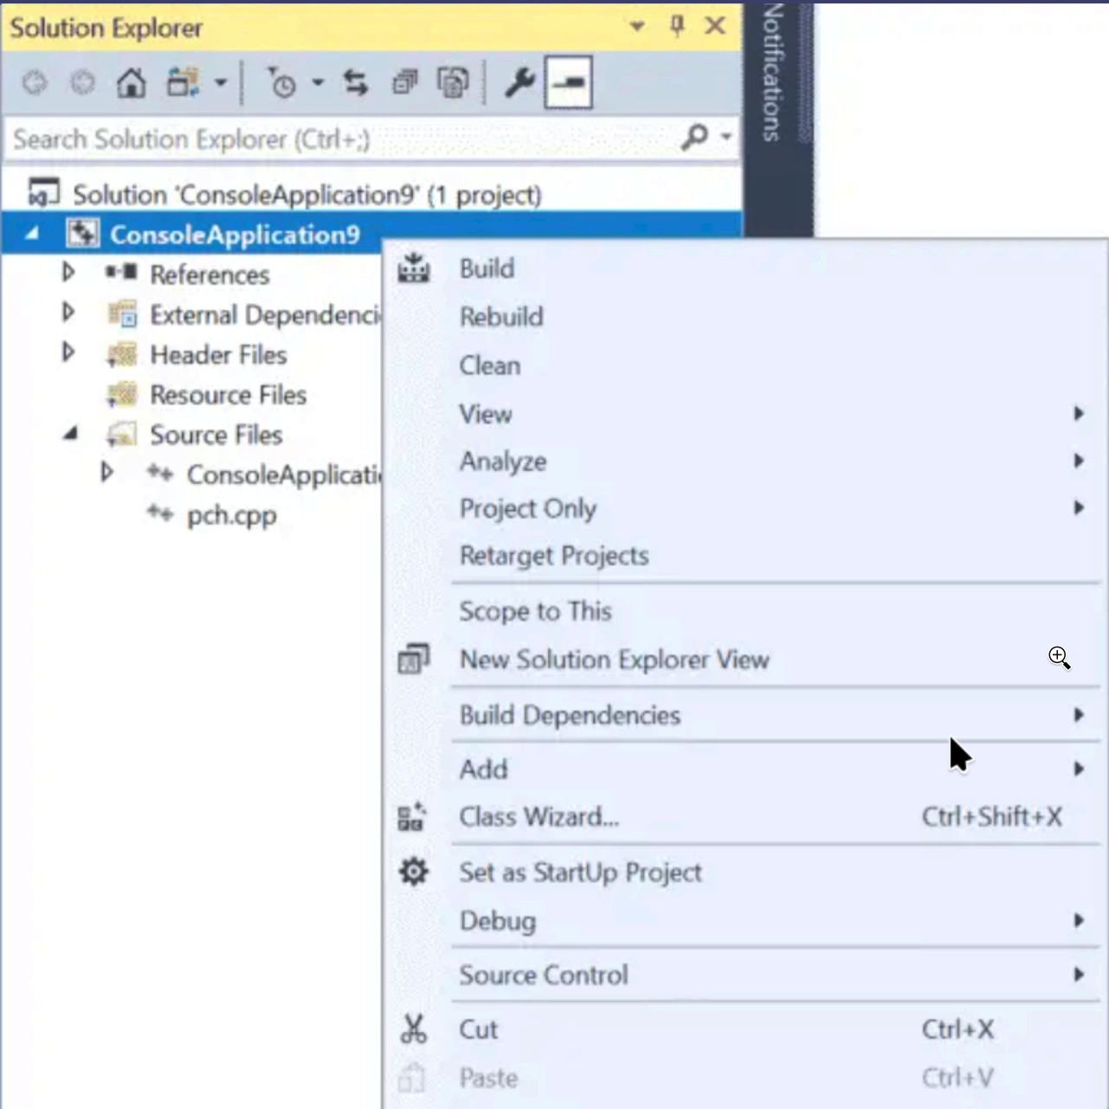Expand External Dependencies node

pyautogui.click(x=68, y=312)
